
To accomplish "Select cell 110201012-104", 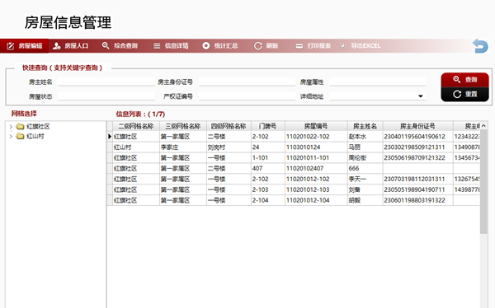I will 316,200.
